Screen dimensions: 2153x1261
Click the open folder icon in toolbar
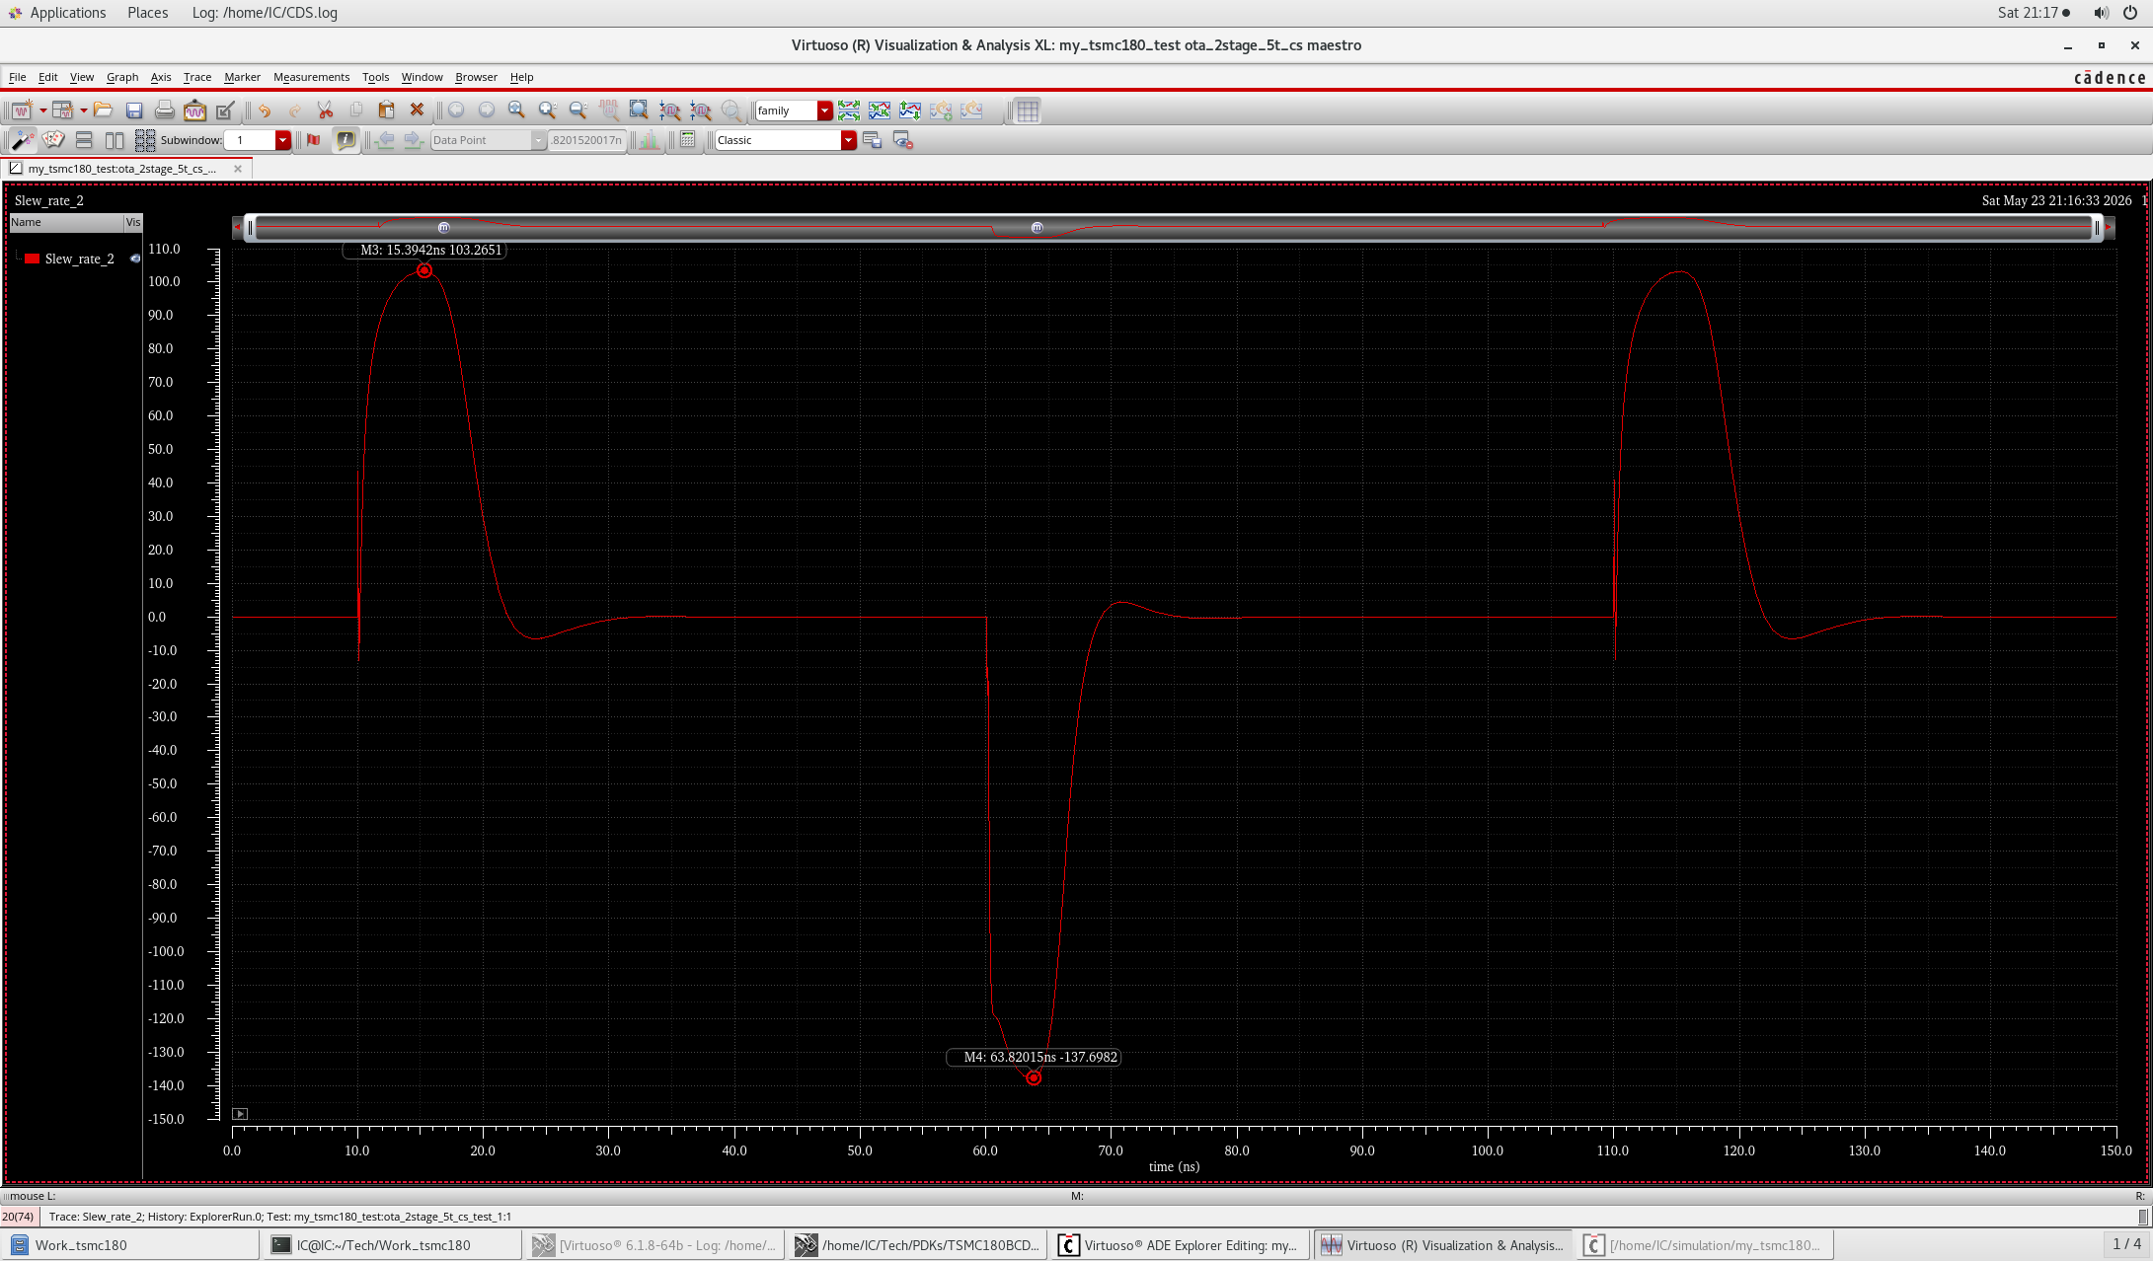103,111
